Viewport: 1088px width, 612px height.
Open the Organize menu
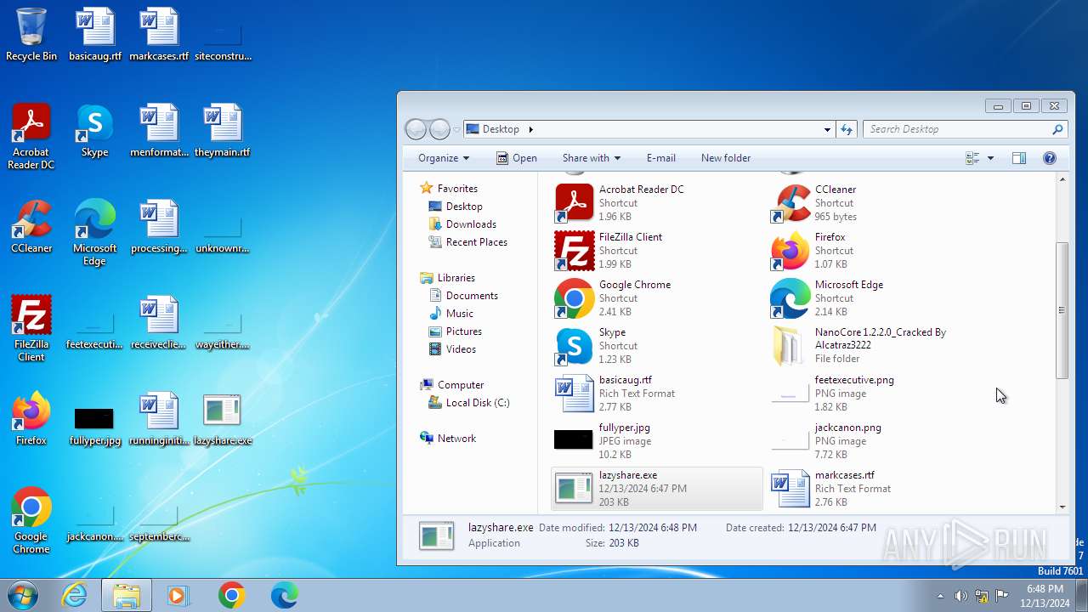point(443,158)
